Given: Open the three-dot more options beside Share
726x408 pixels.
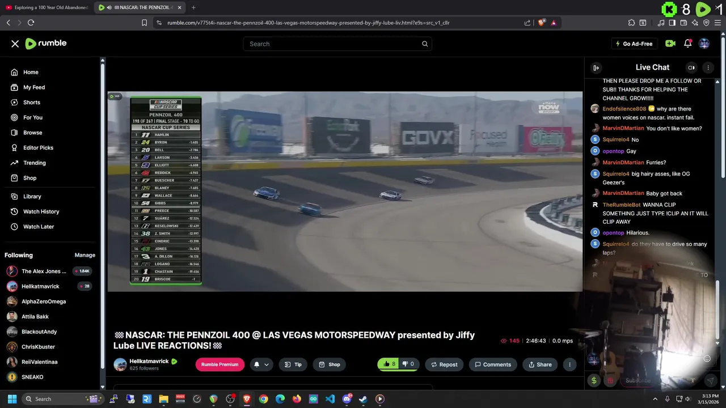Looking at the screenshot, I should click(569, 364).
